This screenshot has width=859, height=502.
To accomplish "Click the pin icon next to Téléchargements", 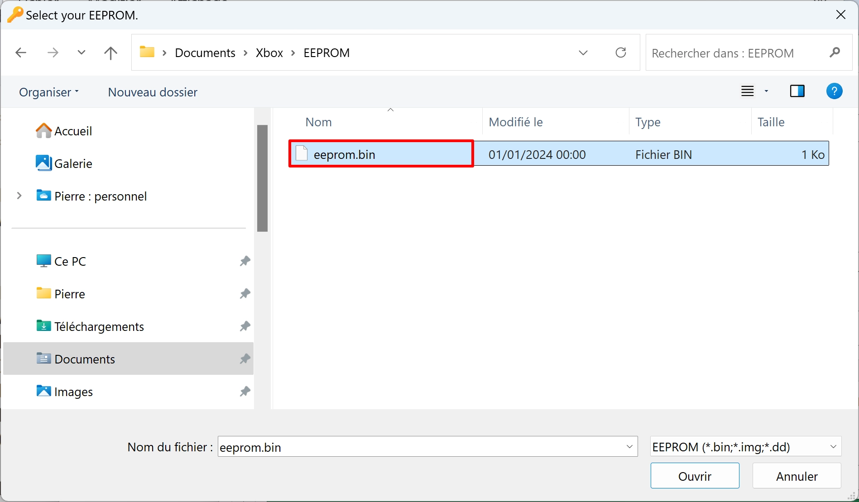I will point(245,326).
